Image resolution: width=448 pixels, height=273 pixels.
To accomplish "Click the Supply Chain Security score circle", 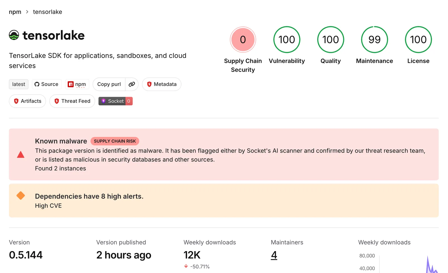I will 243,39.
